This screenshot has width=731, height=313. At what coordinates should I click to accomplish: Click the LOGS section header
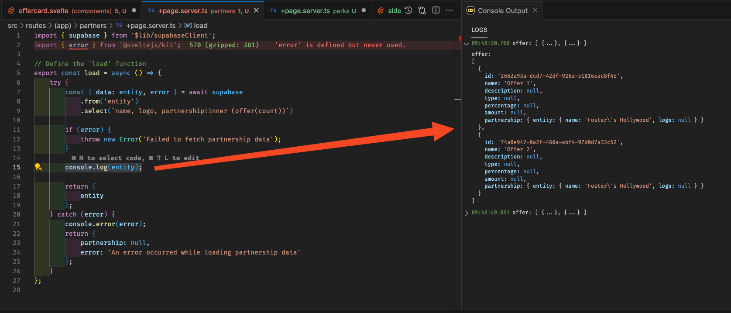[479, 30]
